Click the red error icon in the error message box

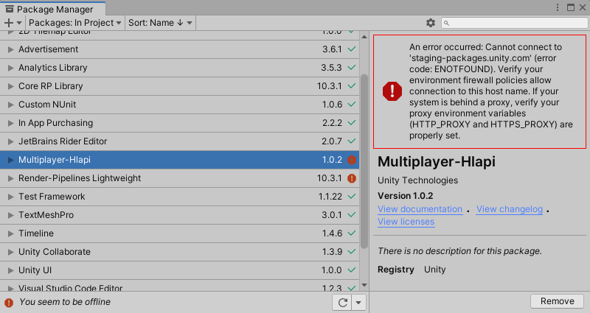coord(392,91)
